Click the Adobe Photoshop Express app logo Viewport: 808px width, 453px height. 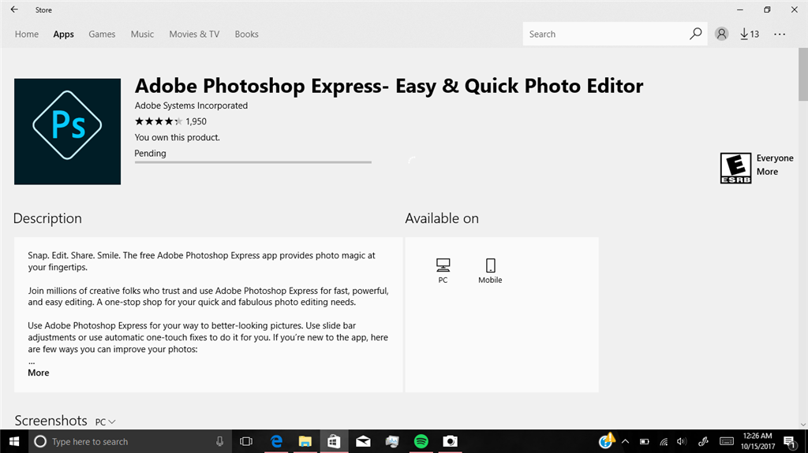pos(68,132)
